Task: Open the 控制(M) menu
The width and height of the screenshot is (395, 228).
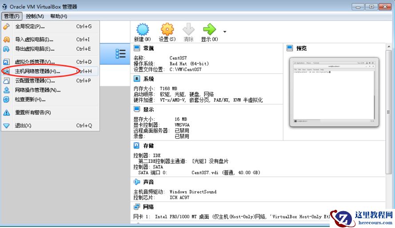Action: (x=35, y=16)
